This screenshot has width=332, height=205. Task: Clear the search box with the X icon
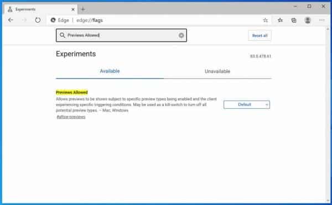tap(181, 35)
